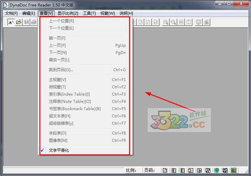
Task: Select 字段表[D] menu entry
Action: click(85, 133)
